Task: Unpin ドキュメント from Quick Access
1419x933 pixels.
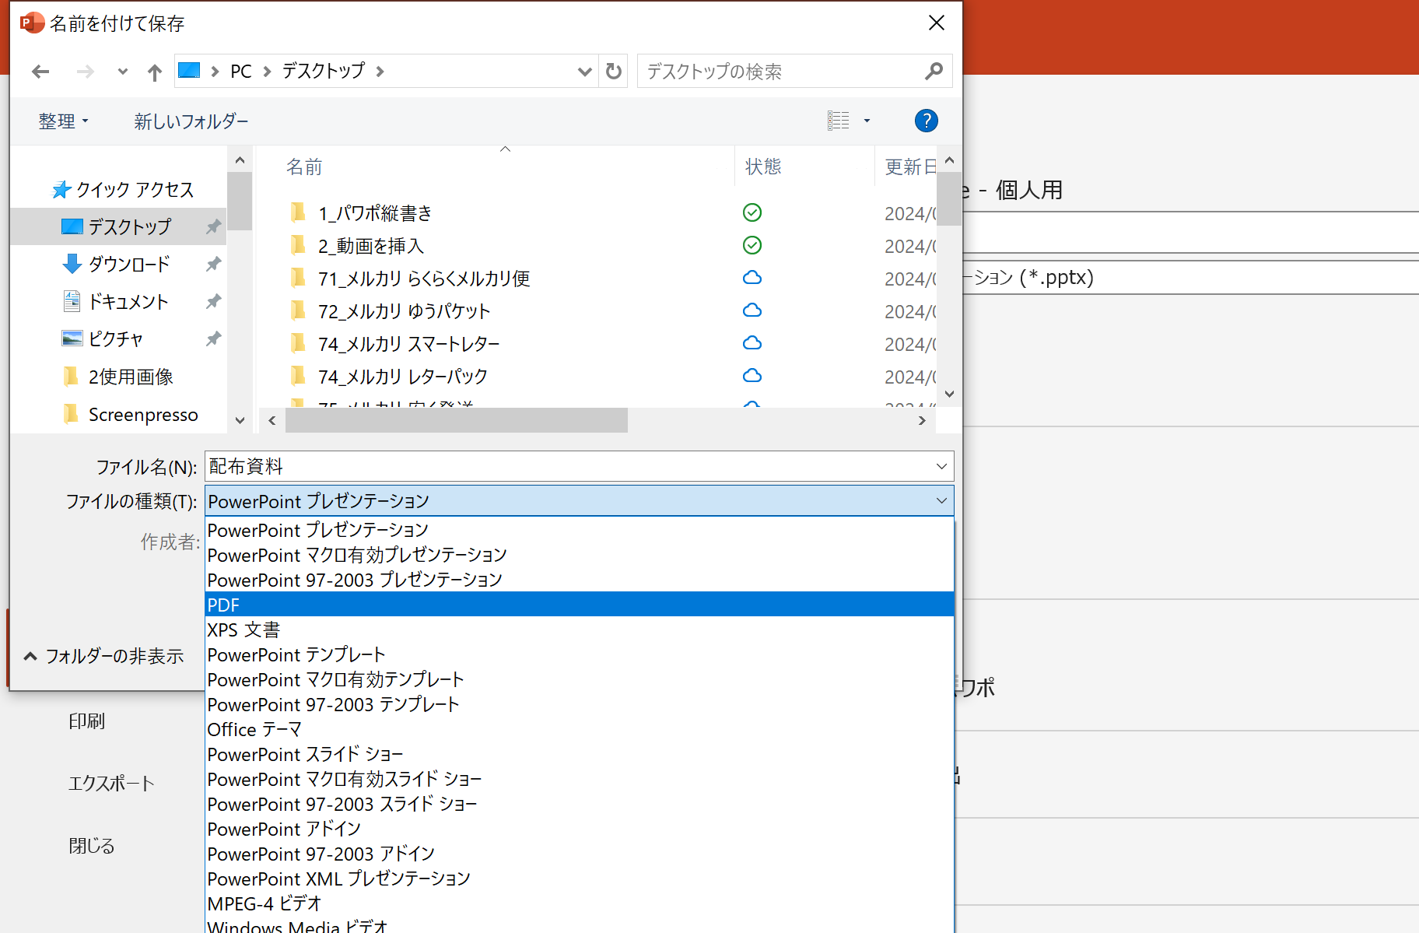Action: (x=212, y=301)
